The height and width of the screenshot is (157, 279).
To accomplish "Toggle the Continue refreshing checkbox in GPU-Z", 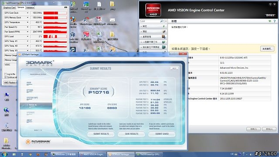I will click(6, 77).
